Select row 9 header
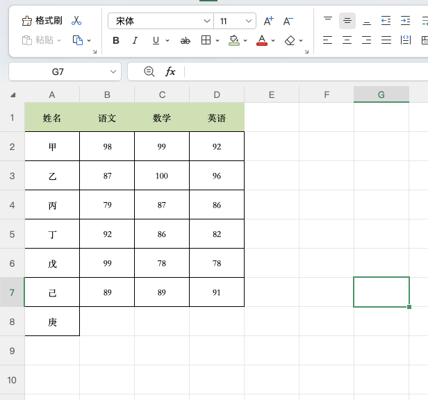 click(12, 351)
